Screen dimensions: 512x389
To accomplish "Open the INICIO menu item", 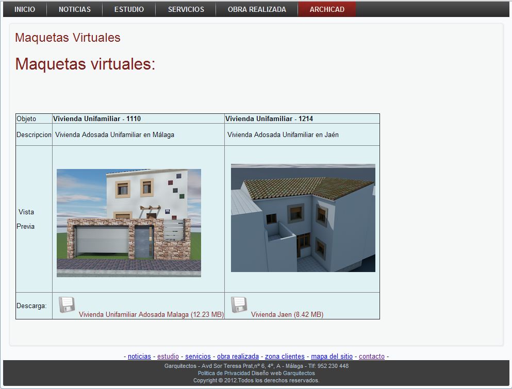I will pos(25,9).
